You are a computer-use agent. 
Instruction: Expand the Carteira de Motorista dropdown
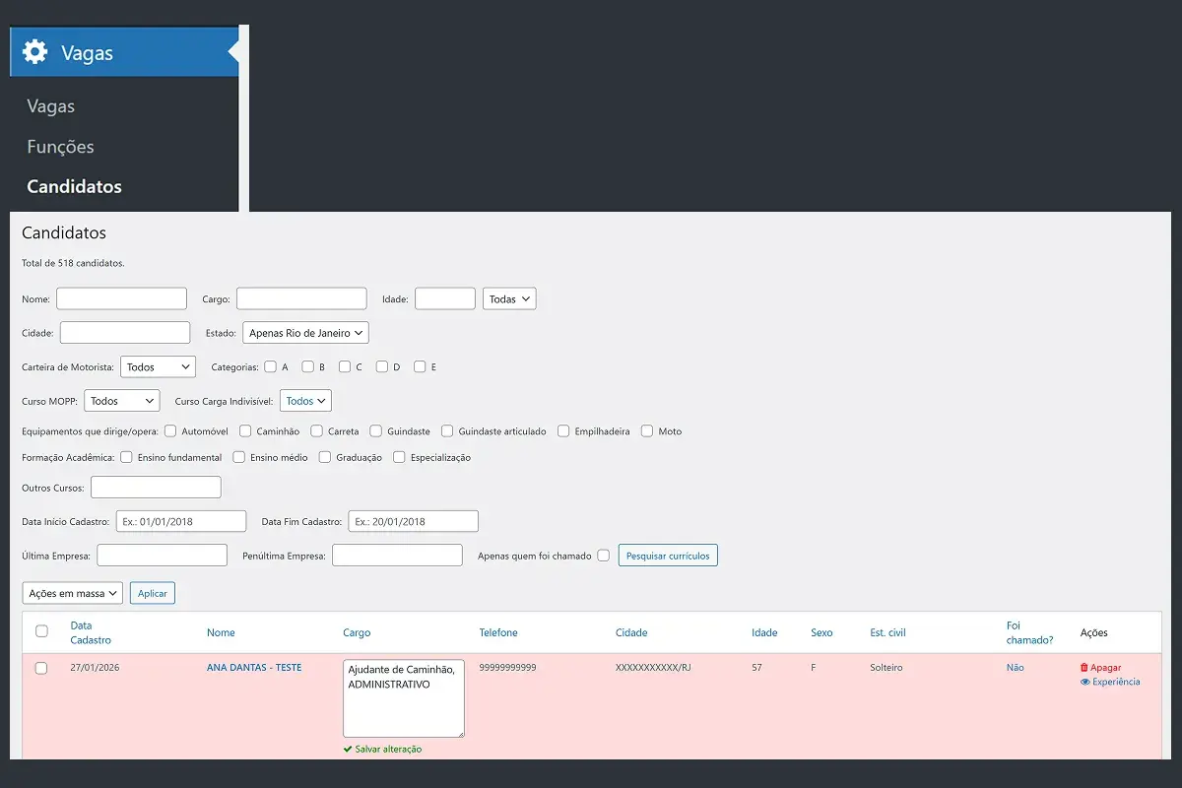(x=158, y=366)
